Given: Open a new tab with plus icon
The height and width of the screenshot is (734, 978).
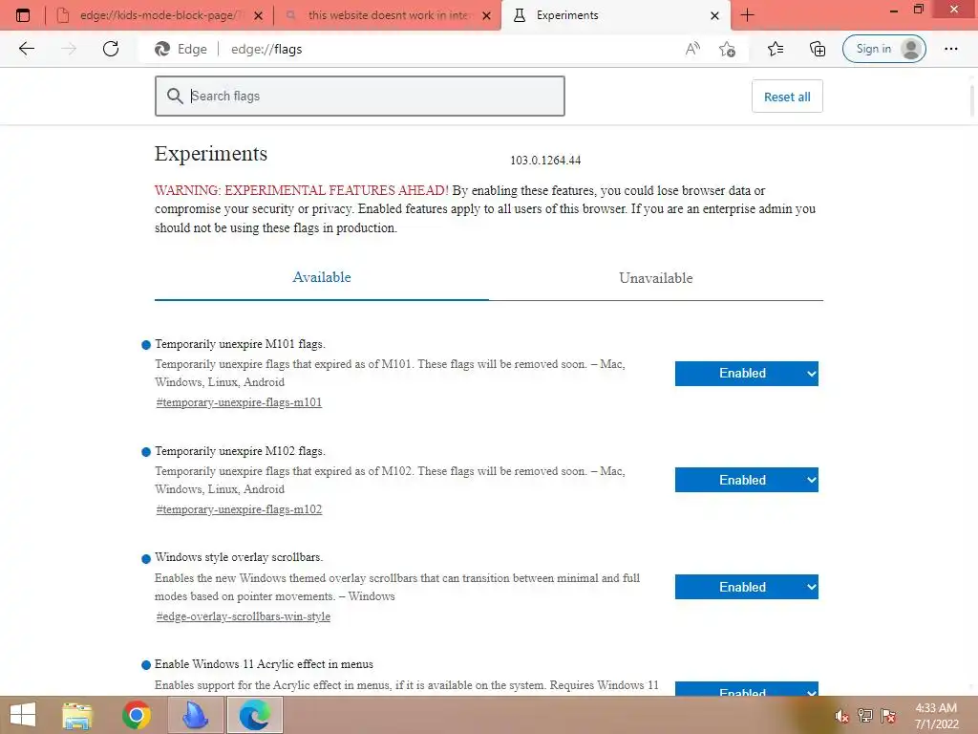Looking at the screenshot, I should point(747,15).
